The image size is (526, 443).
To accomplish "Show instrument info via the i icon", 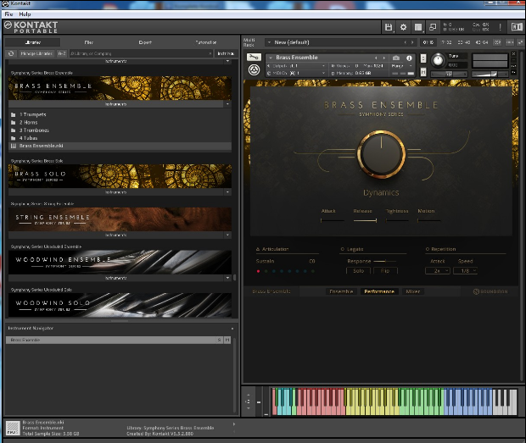I will (x=409, y=58).
